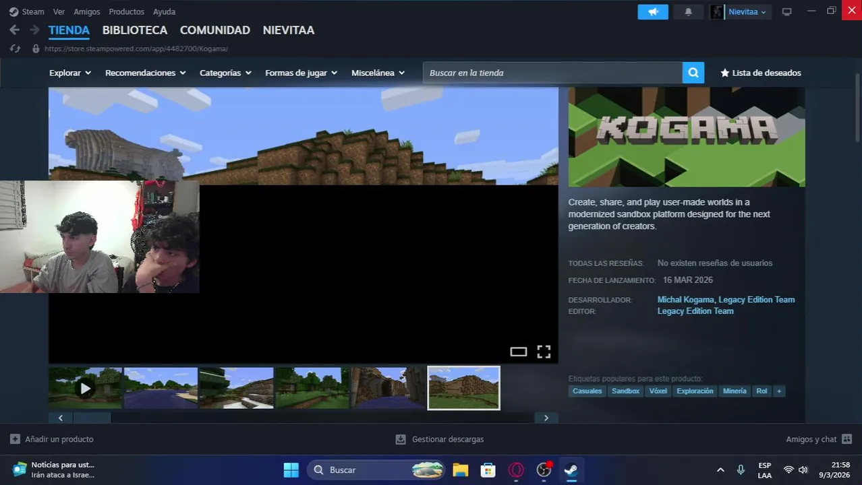Click the Rol tag
The height and width of the screenshot is (485, 862).
(762, 391)
